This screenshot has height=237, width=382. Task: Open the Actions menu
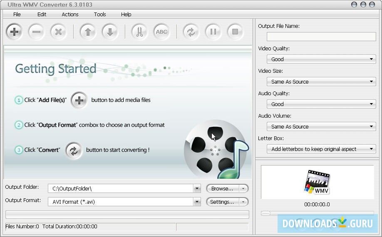[70, 14]
